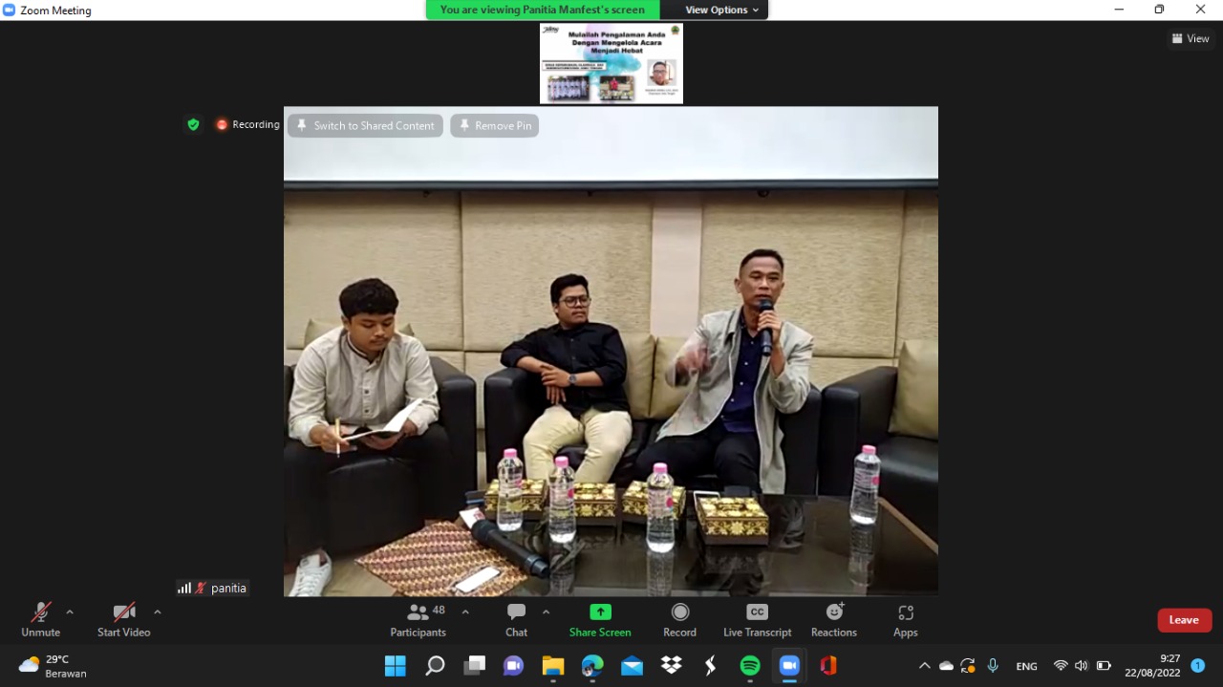Open Spotify from taskbar
The width and height of the screenshot is (1223, 687).
point(750,665)
